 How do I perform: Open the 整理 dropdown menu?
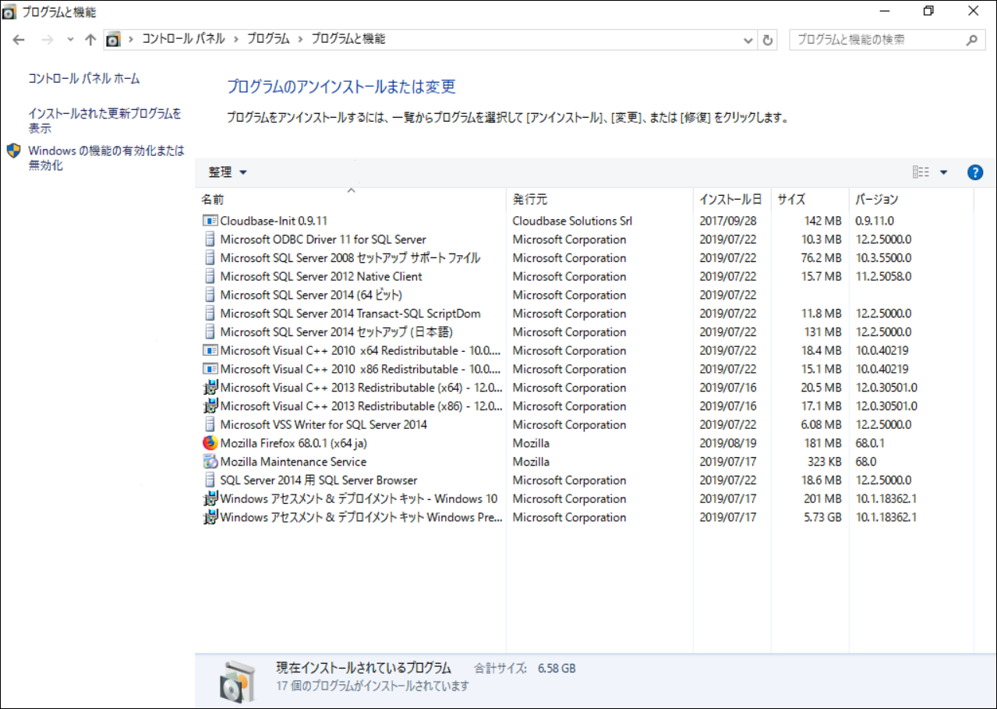[x=228, y=172]
